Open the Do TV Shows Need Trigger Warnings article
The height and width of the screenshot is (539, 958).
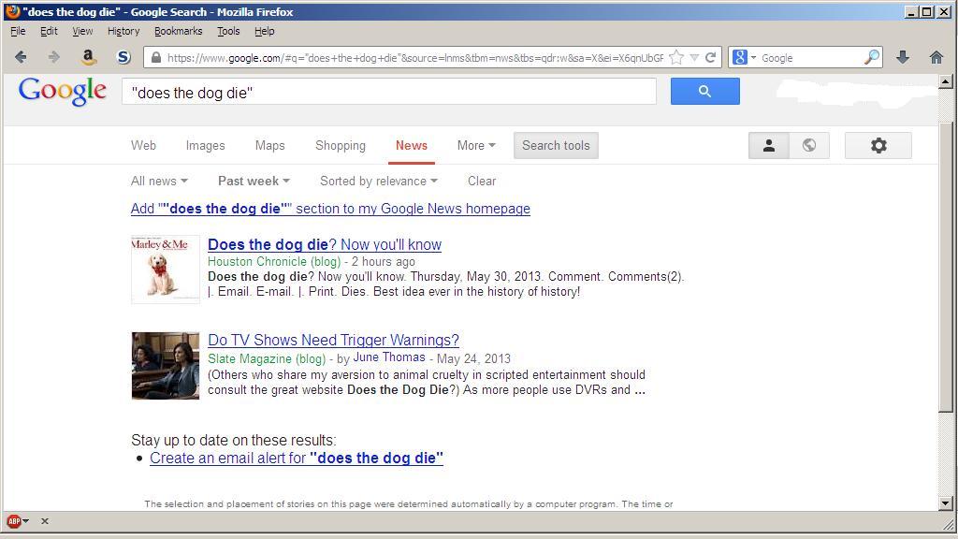(x=333, y=340)
